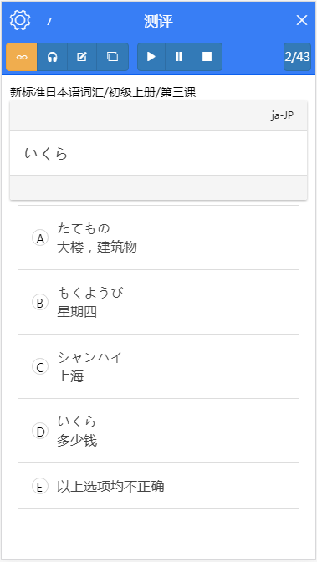Choose radio option C シャンハイ
This screenshot has height=562, width=317.
point(40,367)
